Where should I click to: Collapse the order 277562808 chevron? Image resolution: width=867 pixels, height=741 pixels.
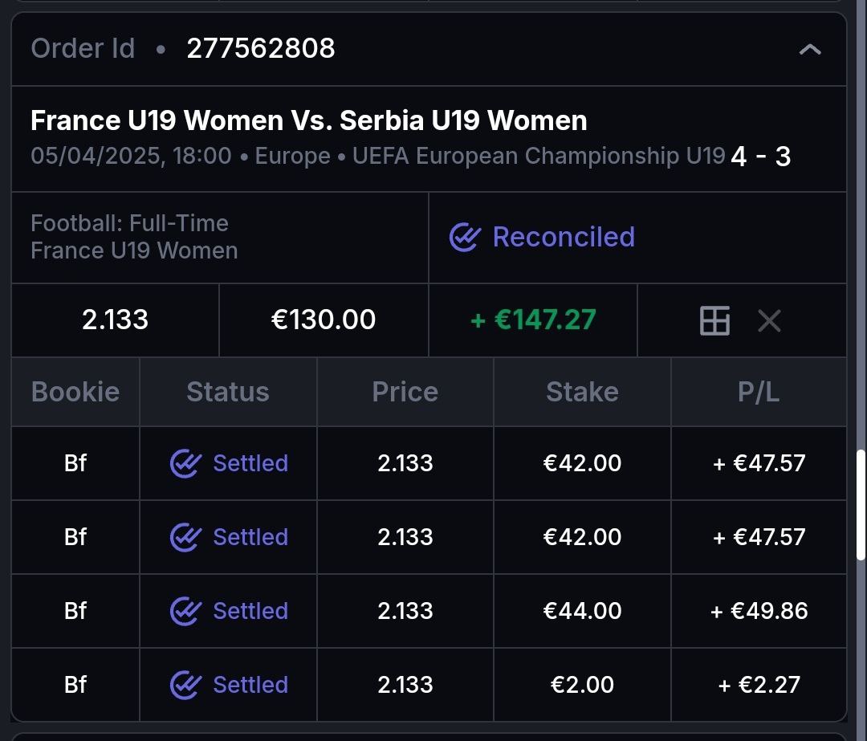pos(810,50)
